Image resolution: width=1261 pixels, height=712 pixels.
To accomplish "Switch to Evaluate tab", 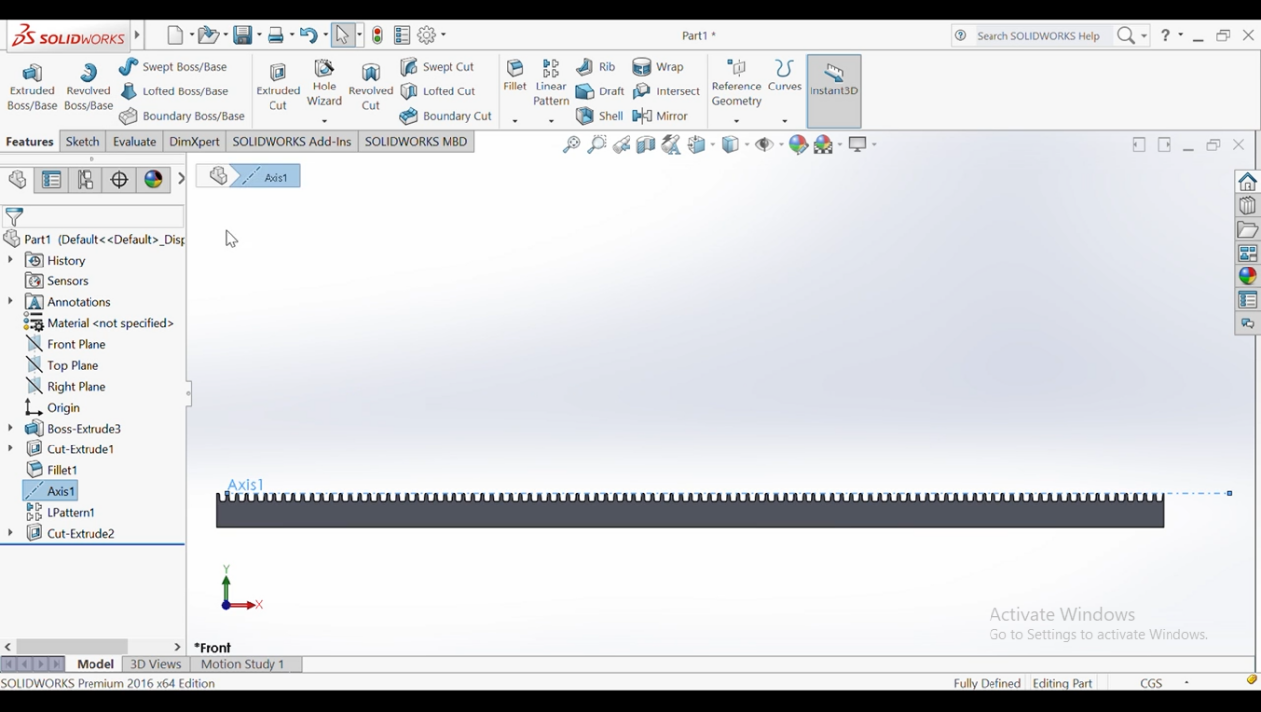I will click(134, 142).
